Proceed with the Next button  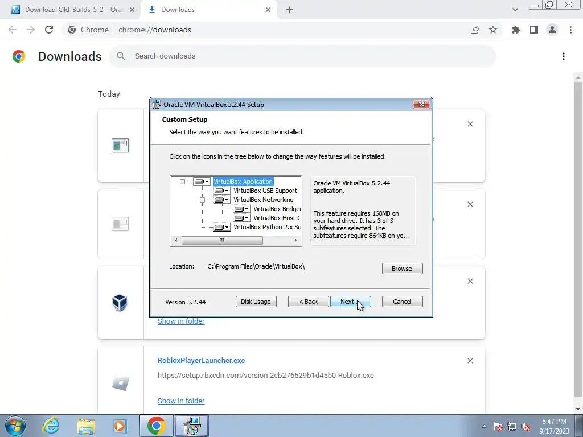350,302
